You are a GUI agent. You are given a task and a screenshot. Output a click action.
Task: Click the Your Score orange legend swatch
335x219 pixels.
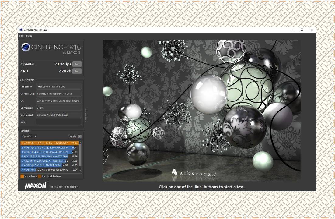pyautogui.click(x=22, y=176)
